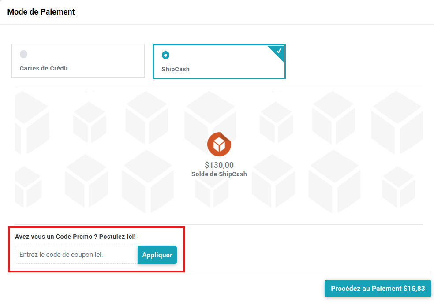Click Procédez au Paiement $15,83 button
434x304 pixels.
click(378, 288)
